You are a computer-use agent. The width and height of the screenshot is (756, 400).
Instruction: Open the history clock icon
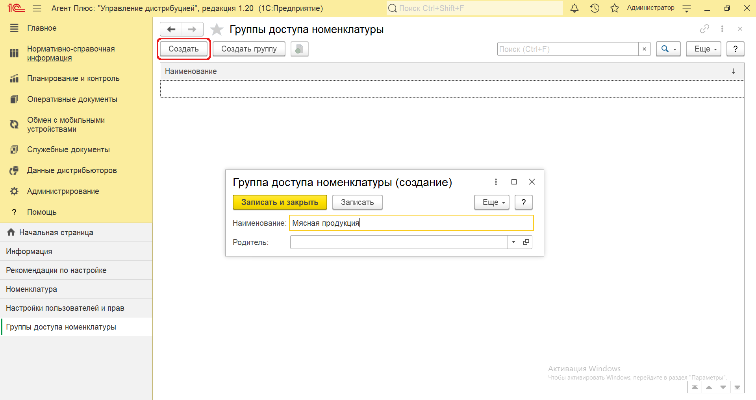pos(595,8)
